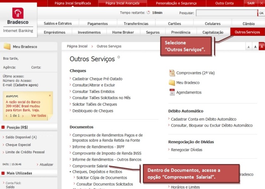Image resolution: width=265 pixels, height=189 pixels.
Task: Open the Previdência menu
Action: (181, 32)
